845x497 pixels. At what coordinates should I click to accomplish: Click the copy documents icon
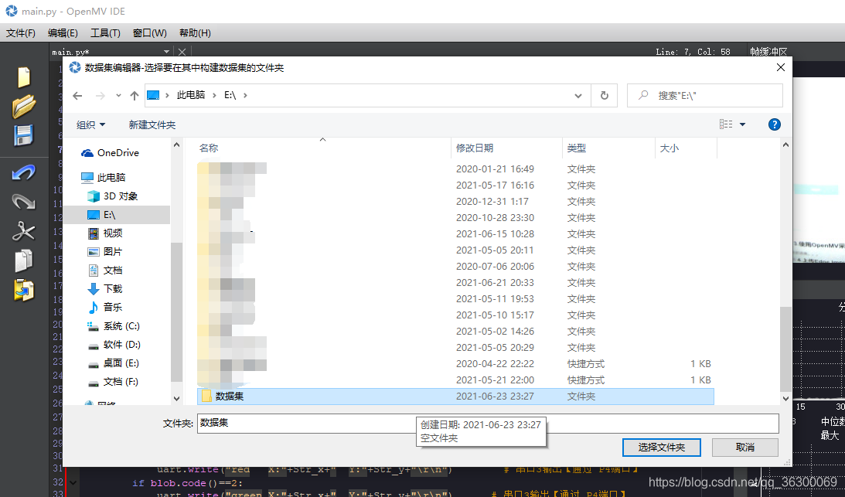[x=23, y=261]
